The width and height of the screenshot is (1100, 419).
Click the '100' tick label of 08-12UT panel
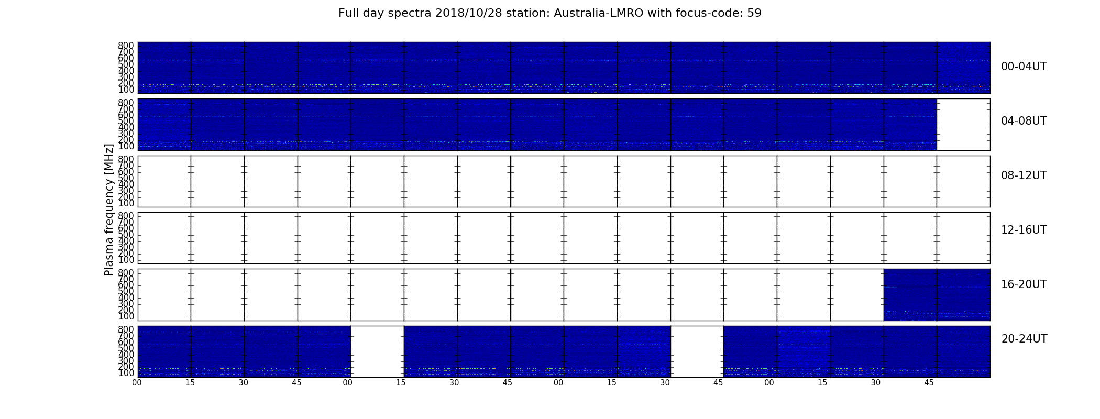[126, 203]
